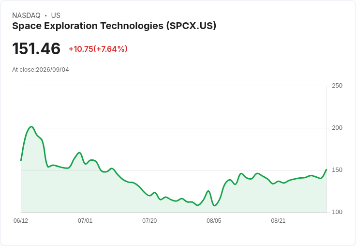Click the 250 price axis label
Image resolution: width=356 pixels, height=246 pixels.
[337, 86]
